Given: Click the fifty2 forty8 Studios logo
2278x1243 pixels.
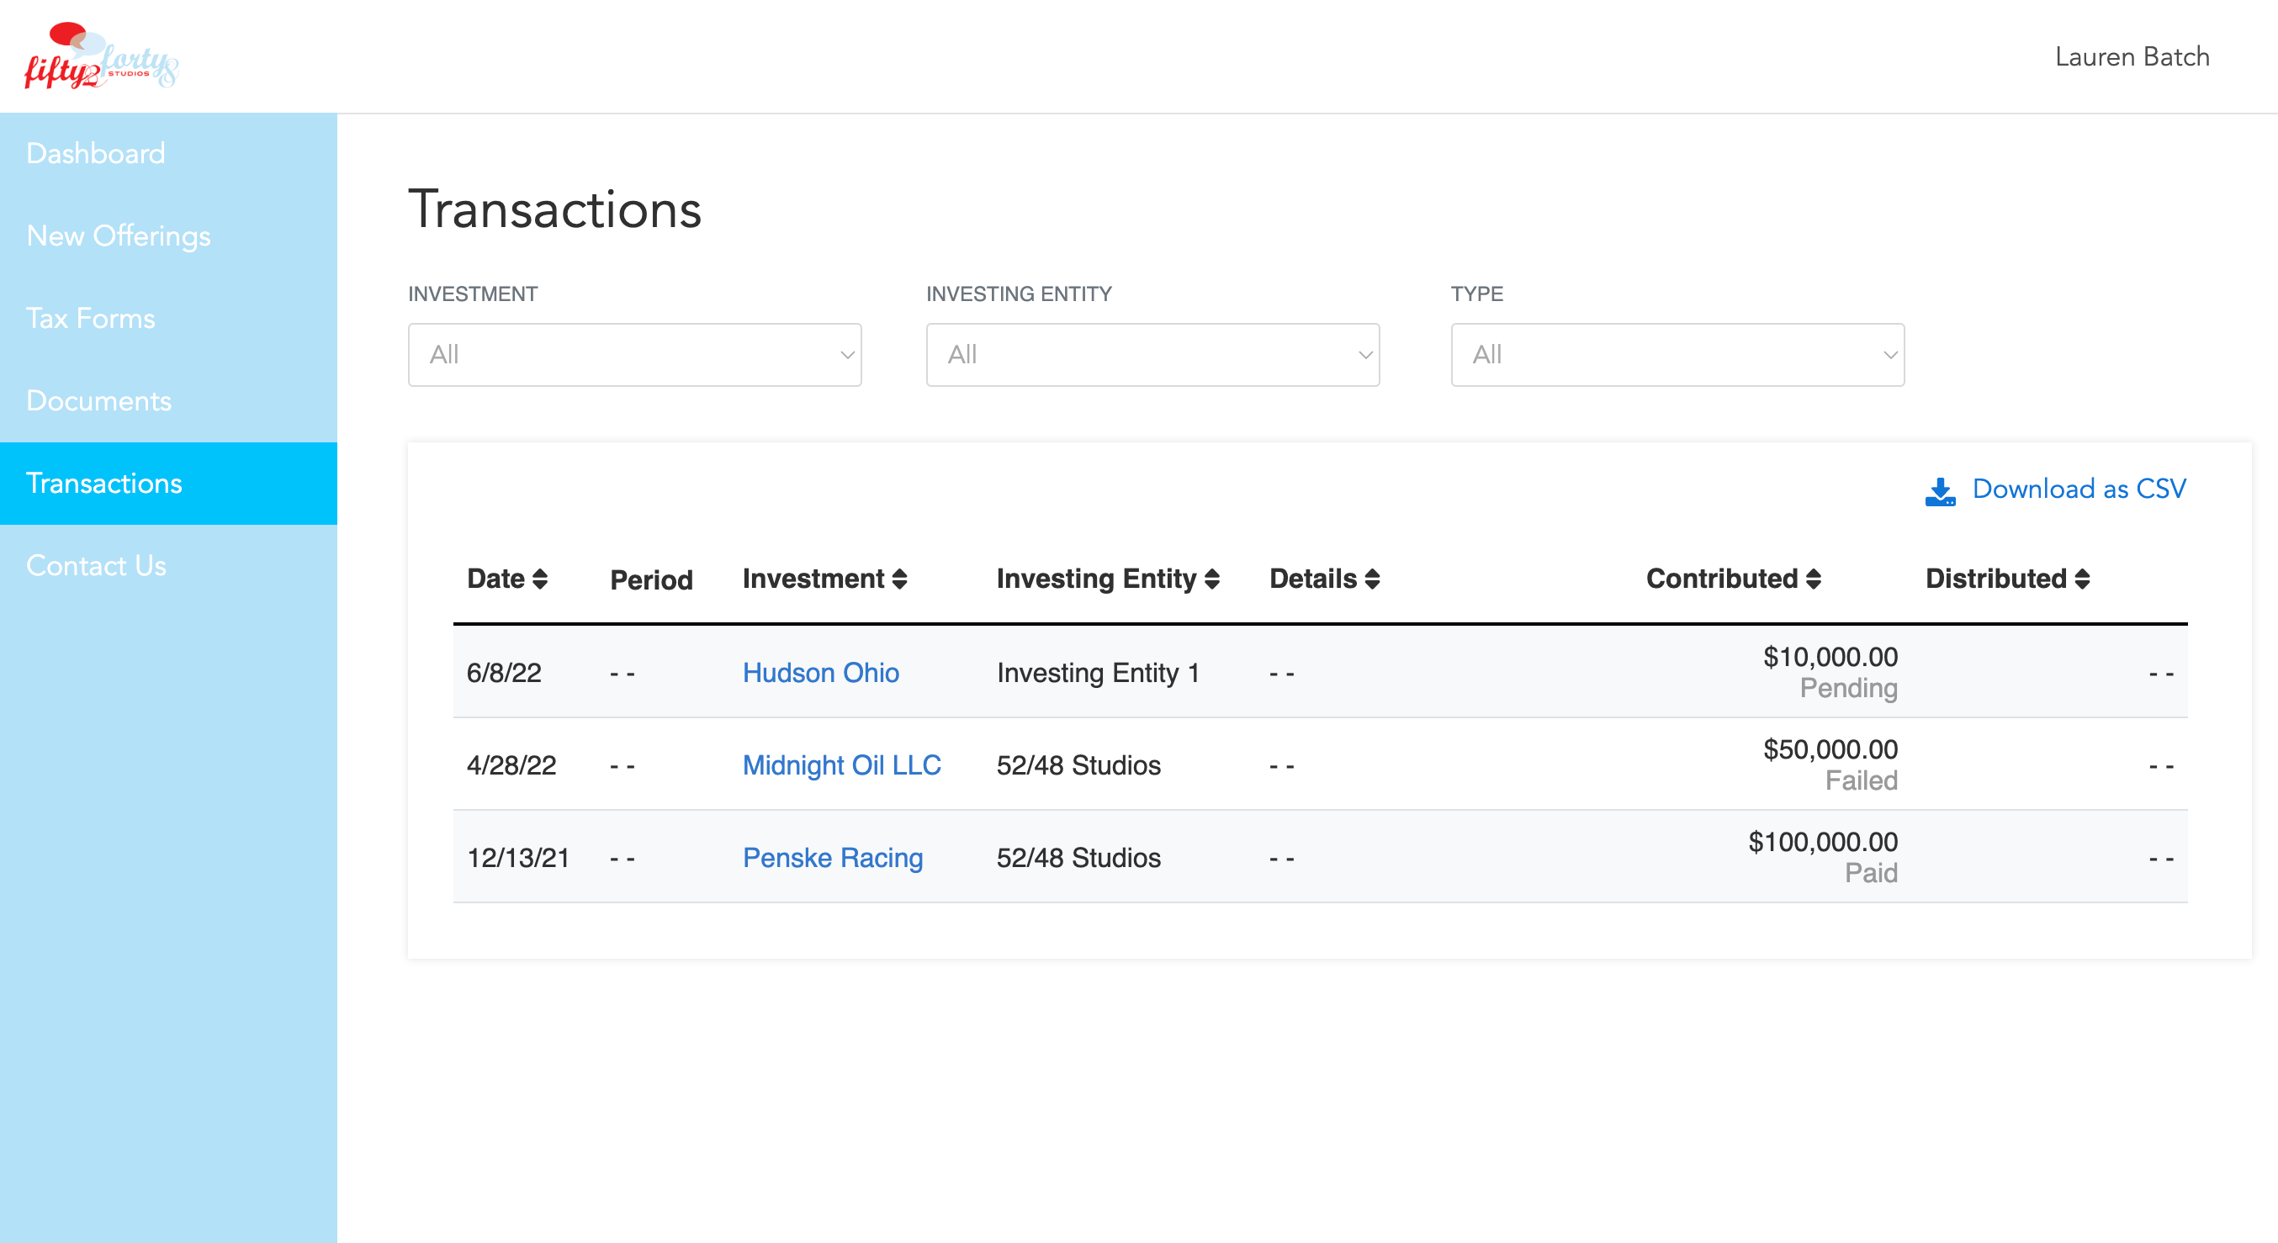Looking at the screenshot, I should point(100,56).
